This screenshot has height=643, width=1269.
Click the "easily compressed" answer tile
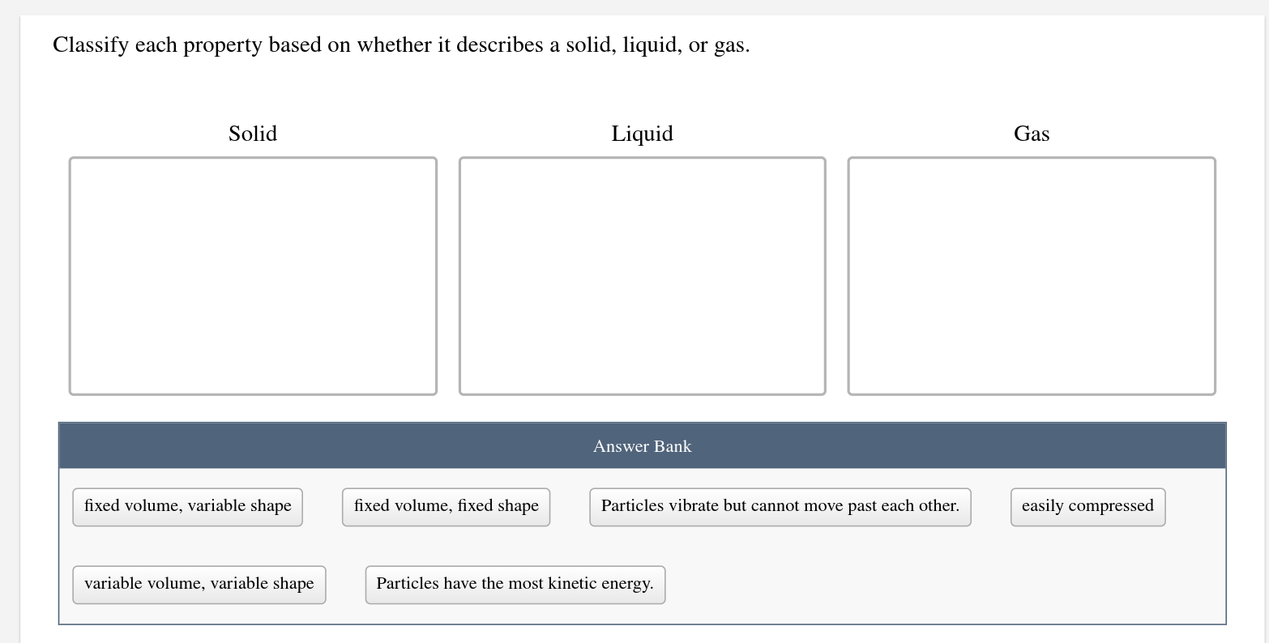[1087, 505]
